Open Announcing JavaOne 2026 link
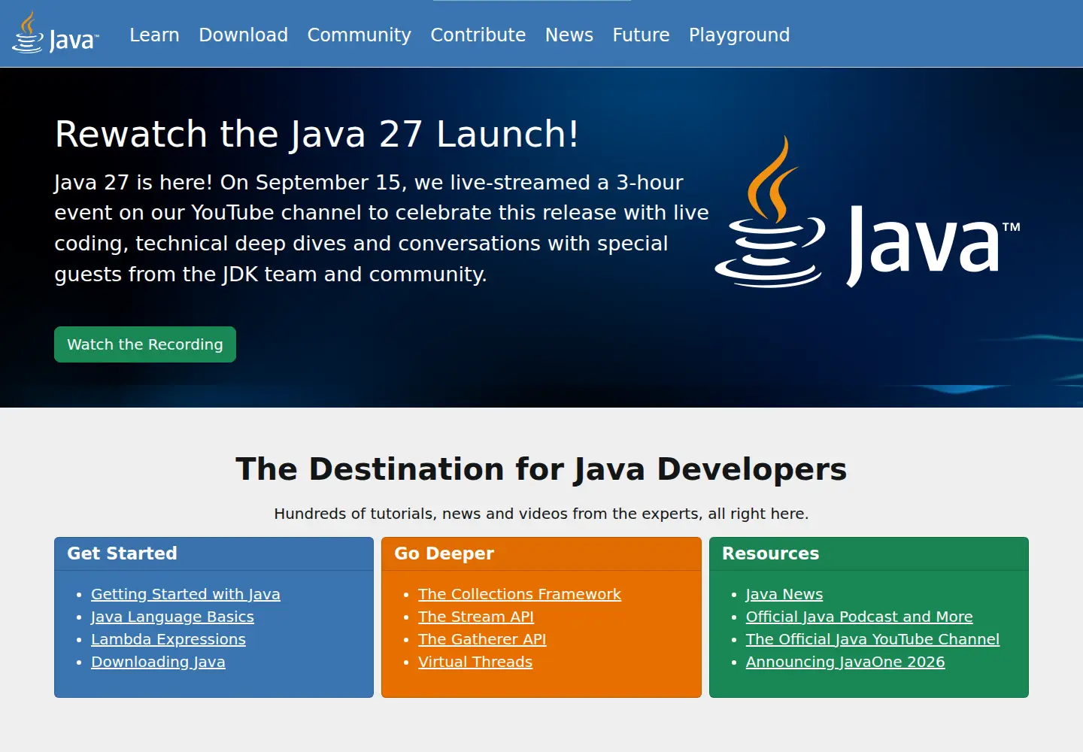The image size is (1083, 752). click(x=845, y=662)
